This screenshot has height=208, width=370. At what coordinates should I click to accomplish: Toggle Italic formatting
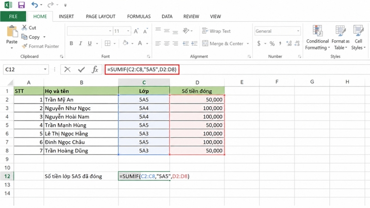80,43
